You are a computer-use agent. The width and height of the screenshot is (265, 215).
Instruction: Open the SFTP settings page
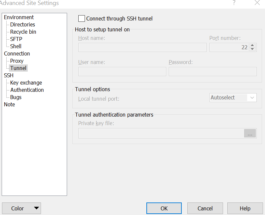click(16, 39)
